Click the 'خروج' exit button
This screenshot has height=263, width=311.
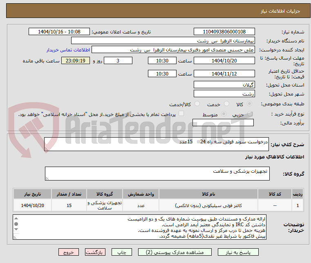(x=69, y=252)
